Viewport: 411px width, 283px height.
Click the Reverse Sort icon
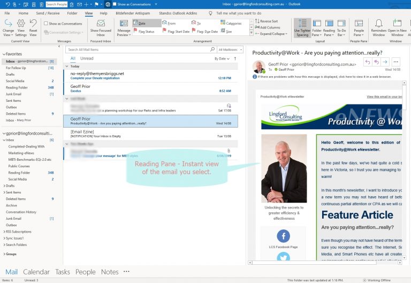pos(257,21)
